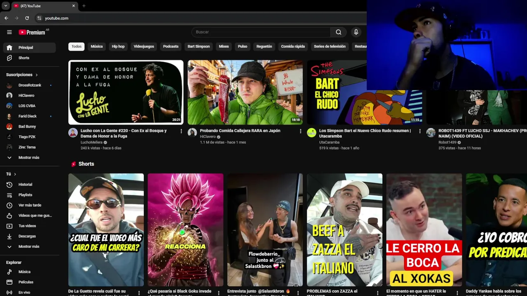Open site info icon in address bar
This screenshot has width=527, height=296.
[x=39, y=18]
